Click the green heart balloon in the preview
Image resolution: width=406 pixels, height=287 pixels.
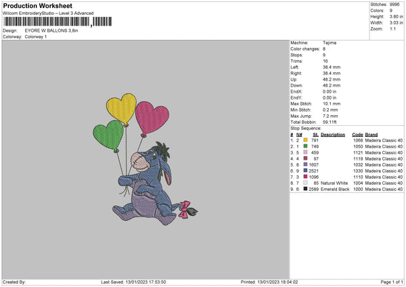pos(109,133)
